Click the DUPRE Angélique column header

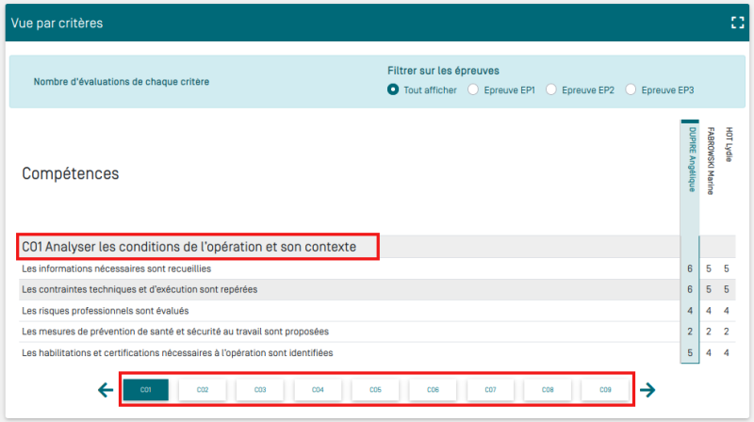(x=691, y=160)
